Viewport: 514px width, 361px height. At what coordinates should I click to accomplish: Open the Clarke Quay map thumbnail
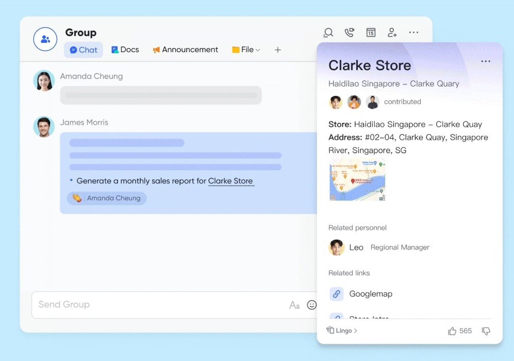(x=357, y=179)
